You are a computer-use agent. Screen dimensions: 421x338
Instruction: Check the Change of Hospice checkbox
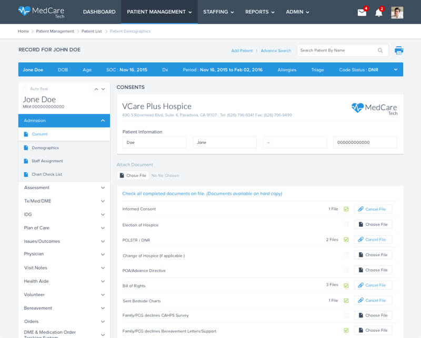[346, 255]
